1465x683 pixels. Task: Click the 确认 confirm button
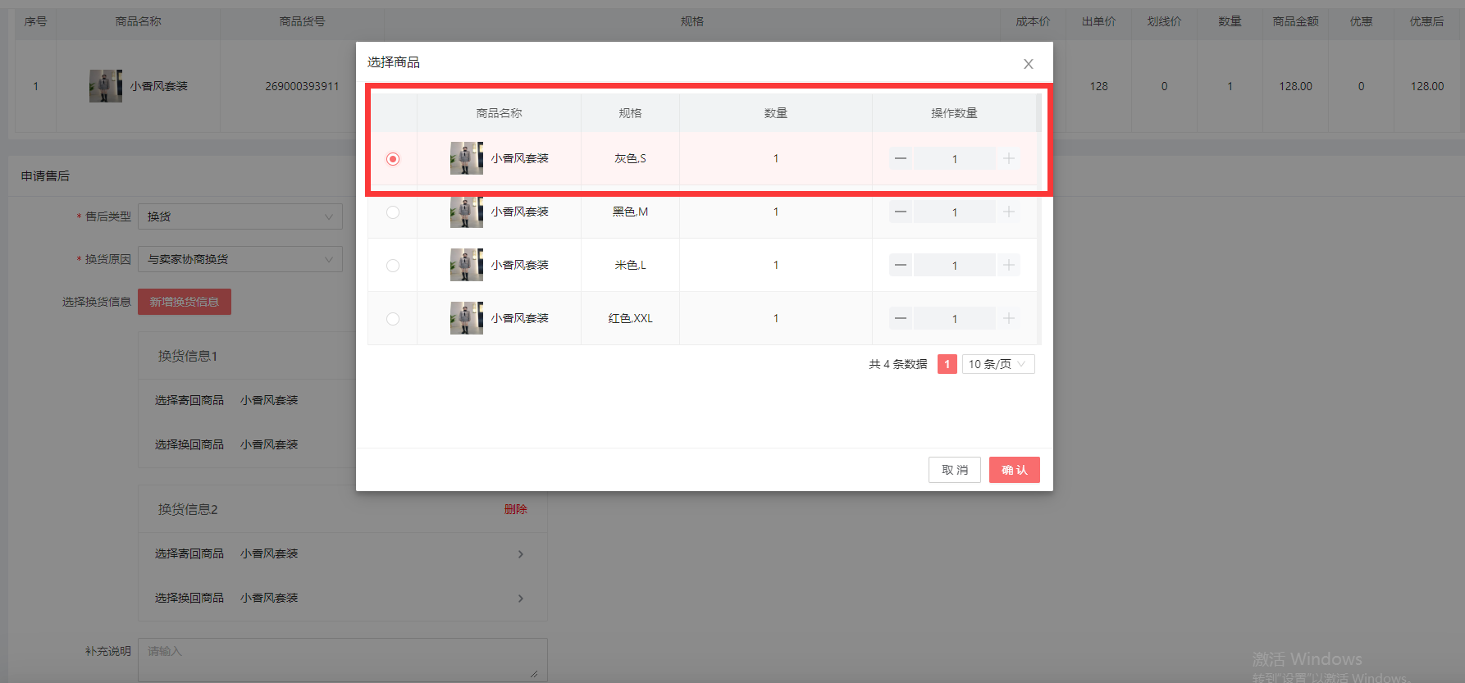1014,470
